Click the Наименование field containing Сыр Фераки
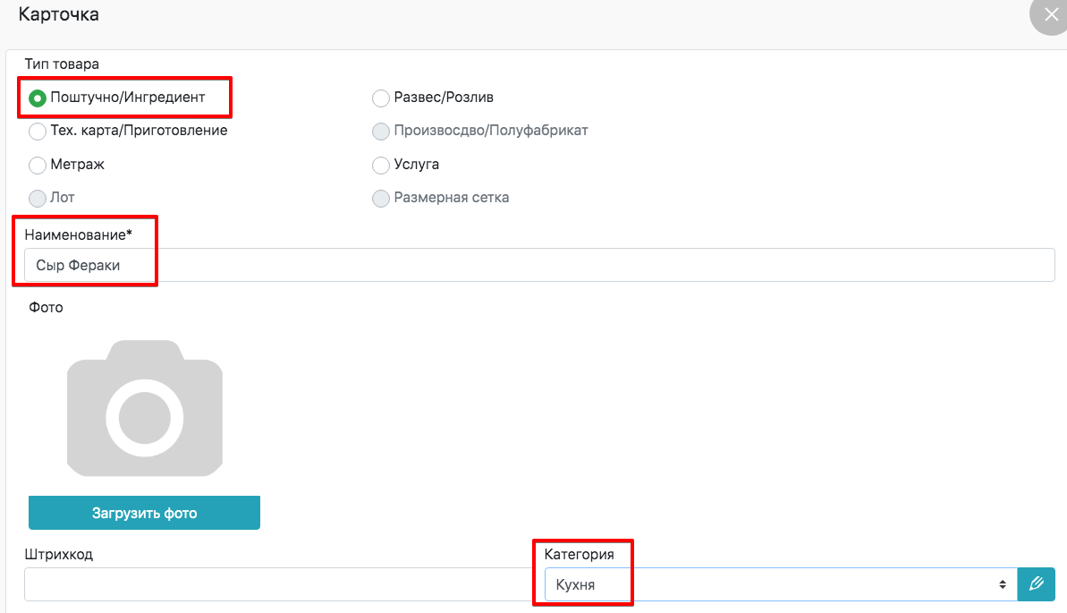The width and height of the screenshot is (1067, 613). coord(537,265)
